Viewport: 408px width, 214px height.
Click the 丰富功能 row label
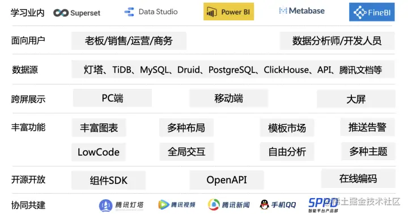pyautogui.click(x=28, y=127)
